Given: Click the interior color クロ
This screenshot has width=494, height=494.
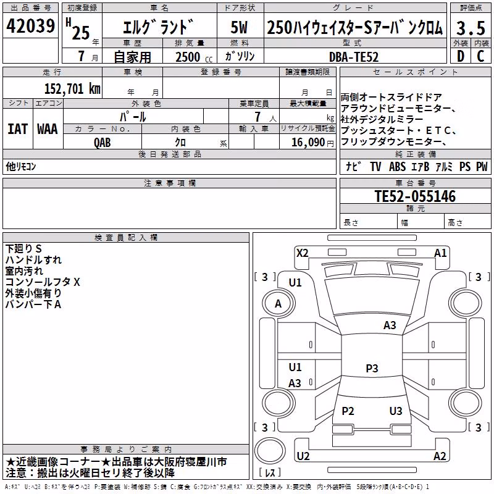Looking at the screenshot, I should (180, 143).
